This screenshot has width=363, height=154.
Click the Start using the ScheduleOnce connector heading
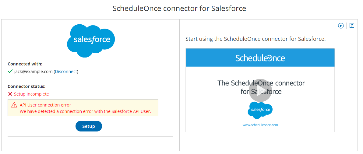(x=256, y=39)
